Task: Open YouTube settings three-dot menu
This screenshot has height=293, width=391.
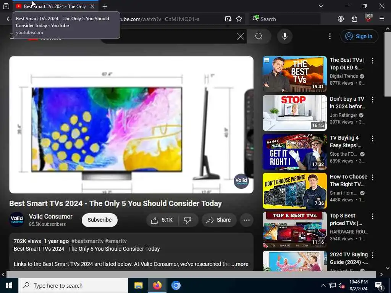Action: [x=330, y=36]
